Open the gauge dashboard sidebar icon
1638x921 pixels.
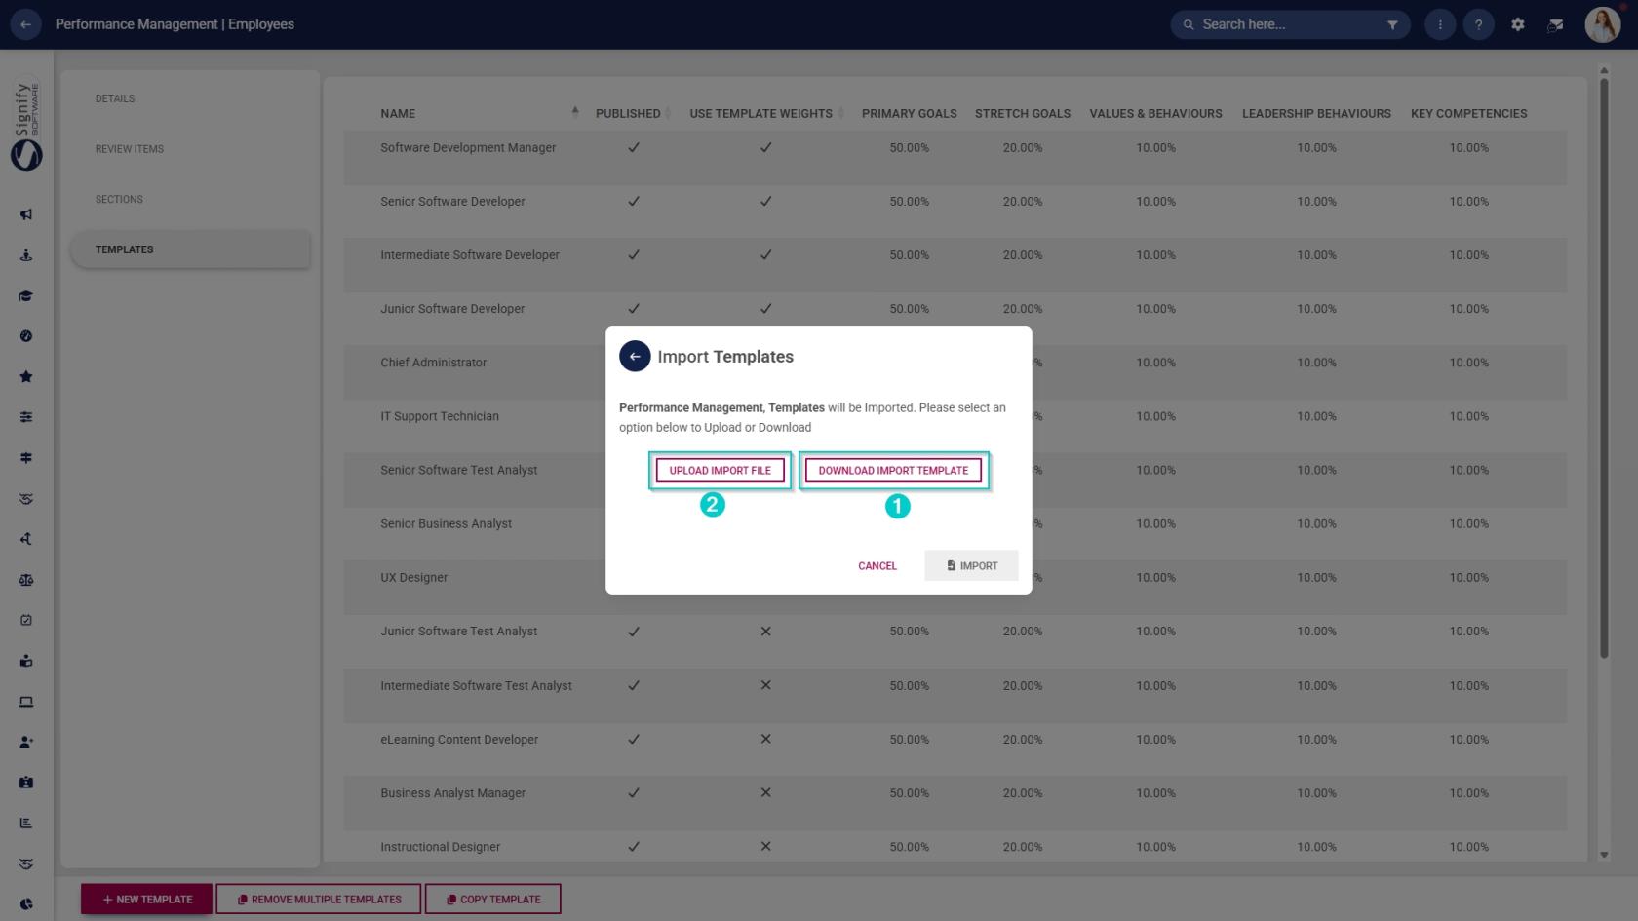(26, 336)
